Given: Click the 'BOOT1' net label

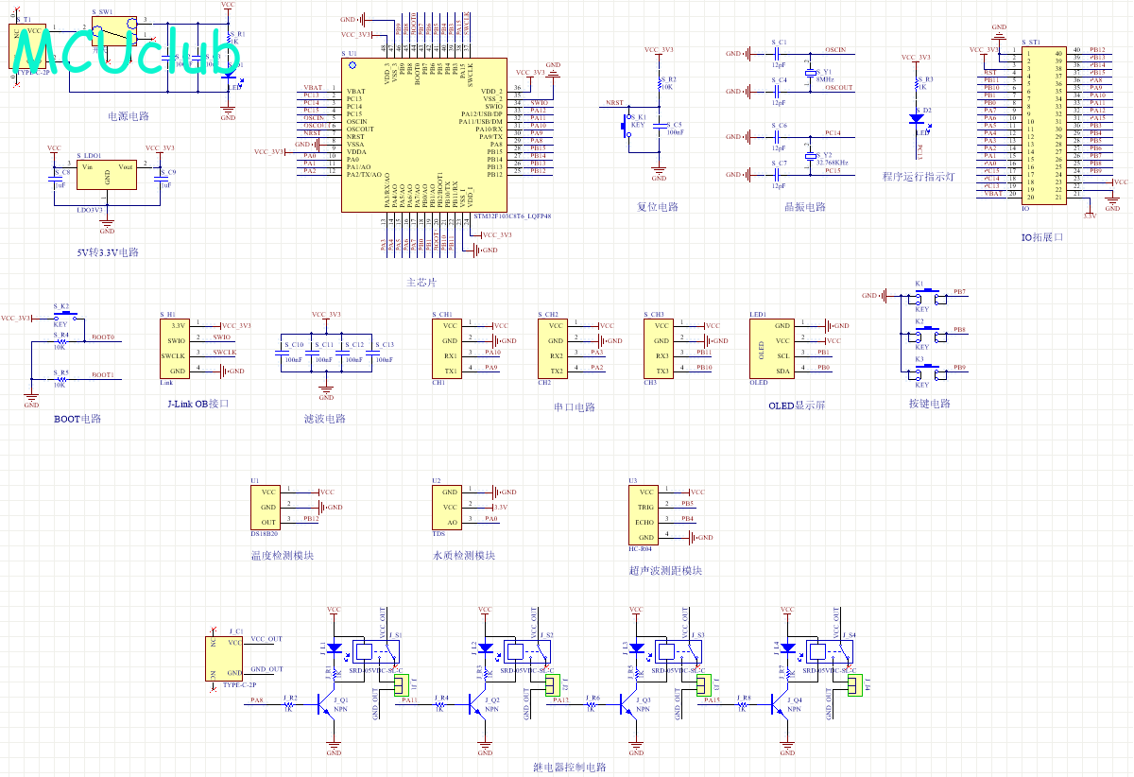Looking at the screenshot, I should 103,375.
